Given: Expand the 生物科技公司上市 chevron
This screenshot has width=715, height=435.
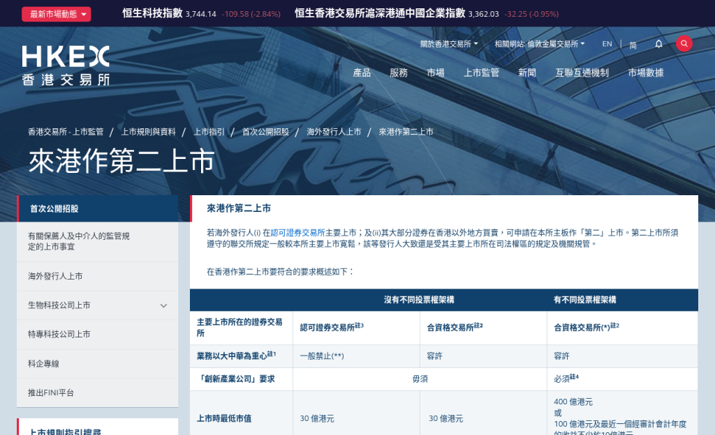Looking at the screenshot, I should [x=163, y=306].
